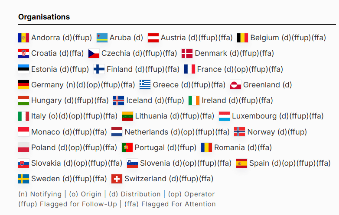This screenshot has height=215, width=339.
Task: Select the Iceland flag icon
Action: click(x=118, y=100)
